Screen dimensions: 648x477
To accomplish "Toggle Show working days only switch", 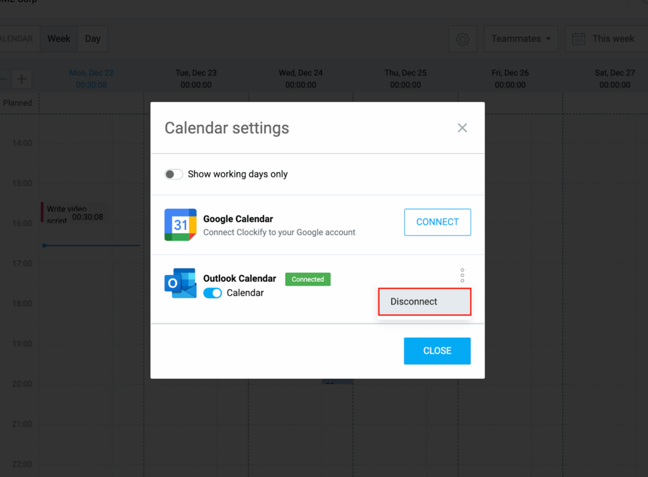I will click(x=173, y=174).
